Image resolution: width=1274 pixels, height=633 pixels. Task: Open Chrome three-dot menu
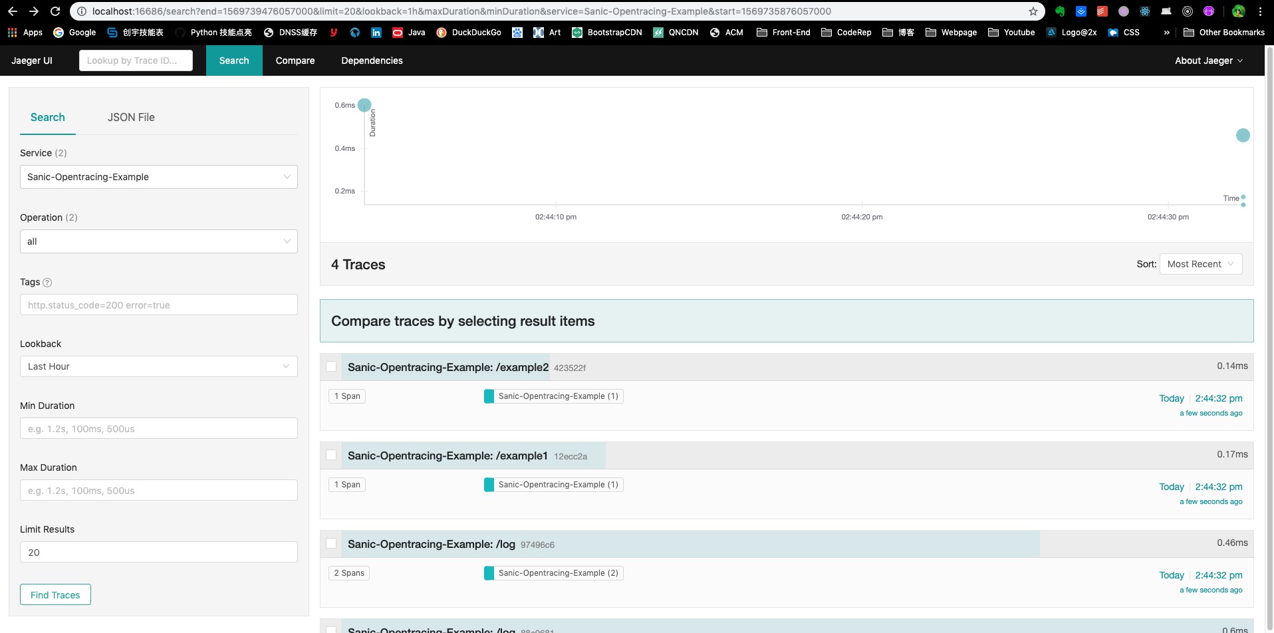[1260, 11]
